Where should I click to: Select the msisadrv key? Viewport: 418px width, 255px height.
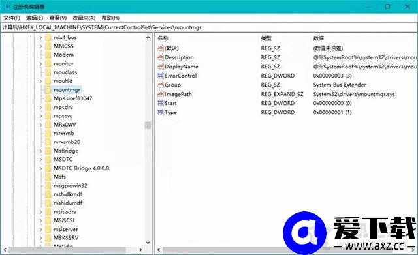coord(65,212)
